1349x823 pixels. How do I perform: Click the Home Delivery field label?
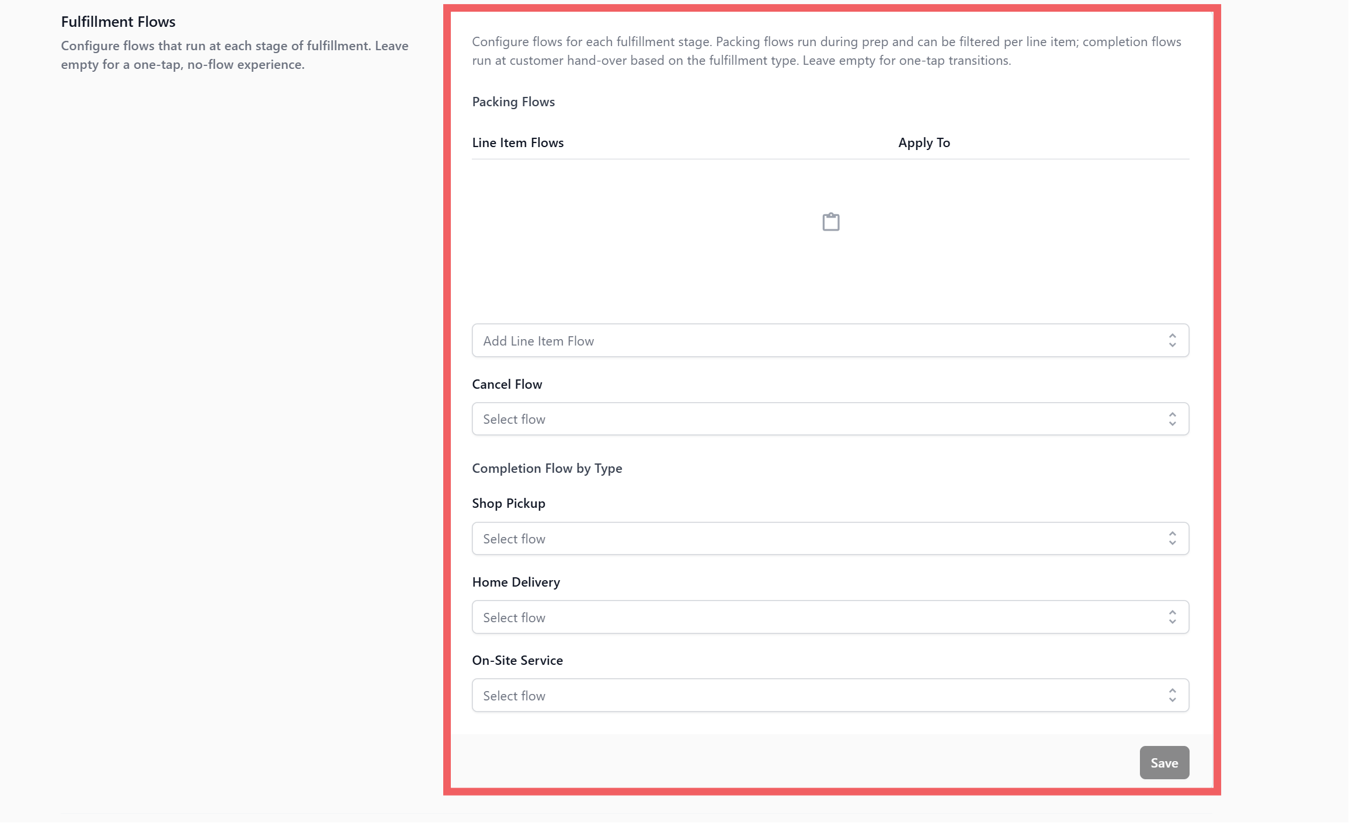516,582
